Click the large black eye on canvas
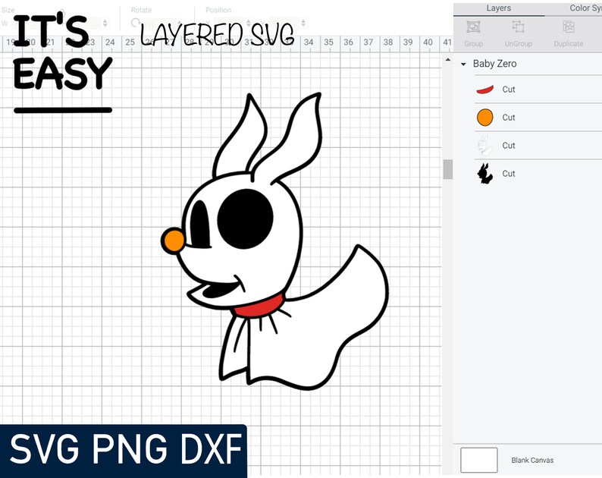 [246, 219]
